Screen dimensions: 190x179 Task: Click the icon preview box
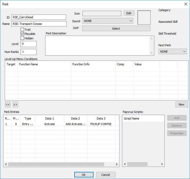click(144, 17)
